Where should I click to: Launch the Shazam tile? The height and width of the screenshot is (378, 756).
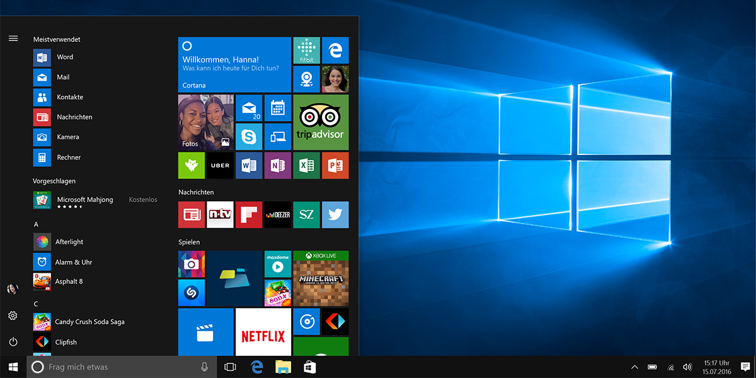click(192, 293)
